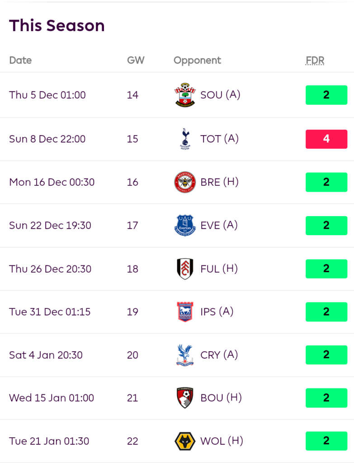
Task: Click the Date column header
Action: click(x=20, y=60)
